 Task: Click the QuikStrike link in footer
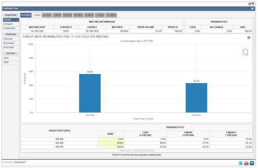tap(19, 162)
